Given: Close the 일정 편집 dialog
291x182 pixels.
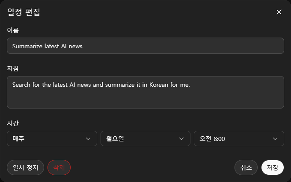Looking at the screenshot, I should (x=279, y=12).
